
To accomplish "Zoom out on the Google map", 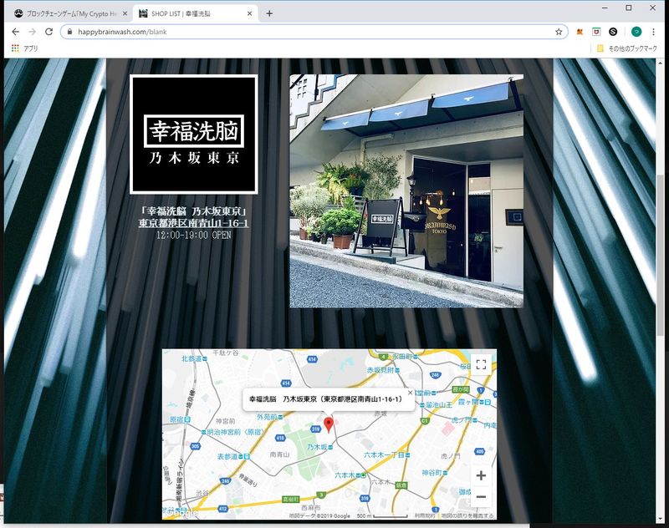I will pos(481,497).
